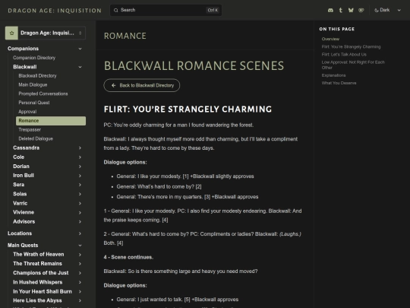Click the star icon beside Dragon Age: Inquisi...
The width and height of the screenshot is (410, 308).
[x=11, y=33]
